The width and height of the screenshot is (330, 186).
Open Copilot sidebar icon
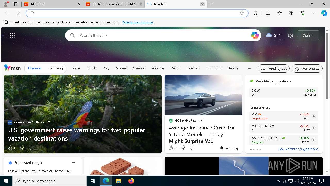coord(324,13)
